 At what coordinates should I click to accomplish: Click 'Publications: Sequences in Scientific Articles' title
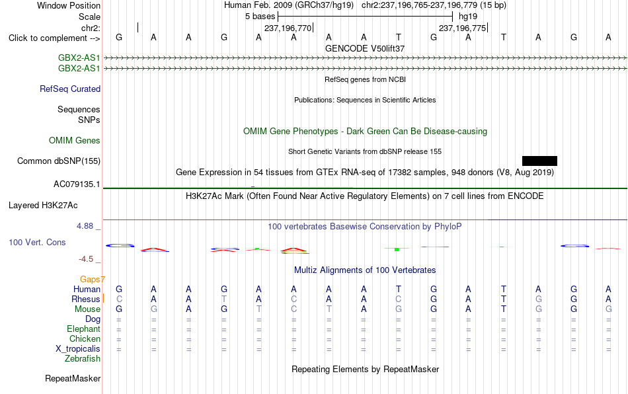365,100
